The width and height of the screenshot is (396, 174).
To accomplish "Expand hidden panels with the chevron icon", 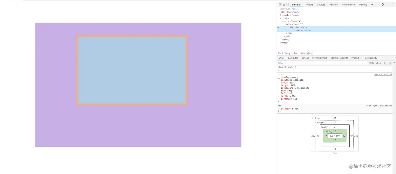I will (372, 4).
